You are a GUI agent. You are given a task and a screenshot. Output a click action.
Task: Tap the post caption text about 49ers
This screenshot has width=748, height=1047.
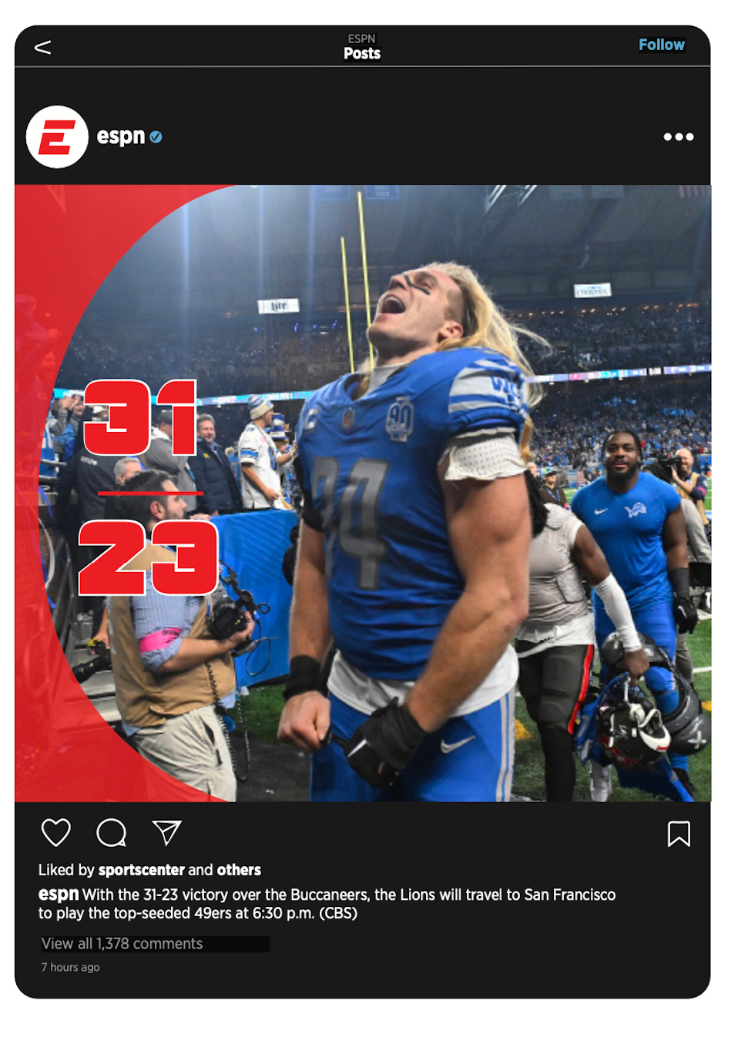(x=327, y=904)
